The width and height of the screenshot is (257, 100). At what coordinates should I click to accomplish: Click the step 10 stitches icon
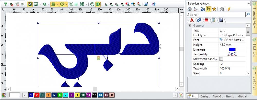coord(111,4)
